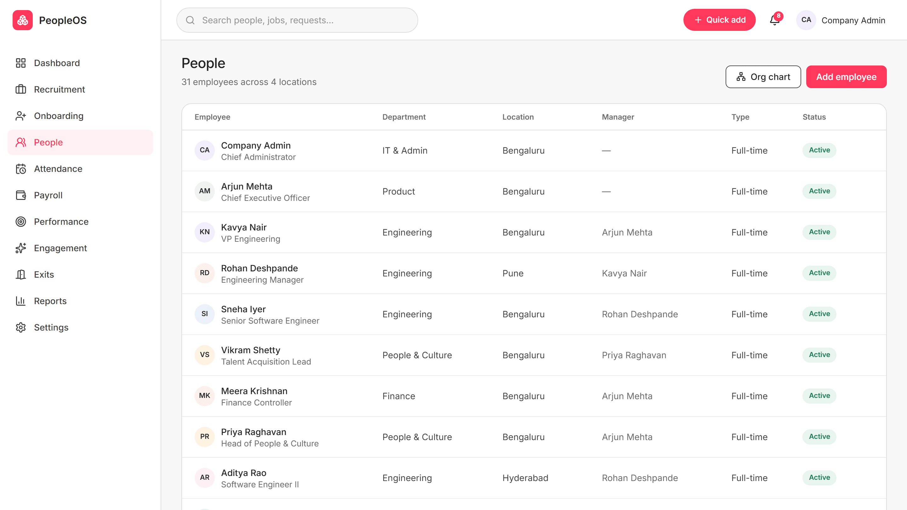Click the SI avatar for Sneha Iyer
The image size is (907, 510).
point(205,314)
